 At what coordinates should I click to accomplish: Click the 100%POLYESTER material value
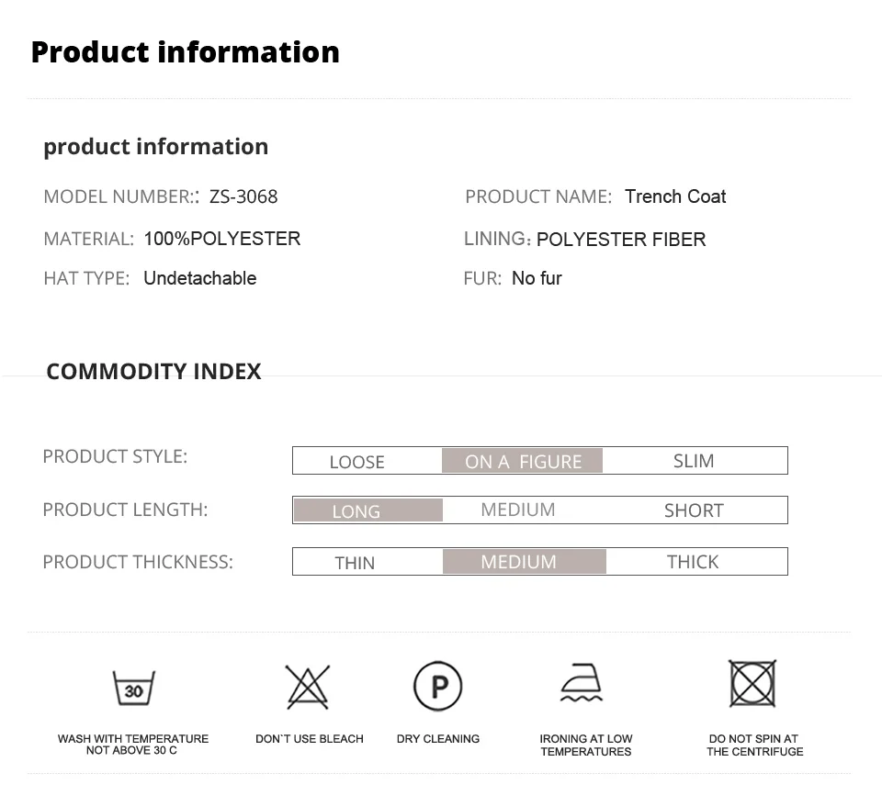[x=222, y=239]
